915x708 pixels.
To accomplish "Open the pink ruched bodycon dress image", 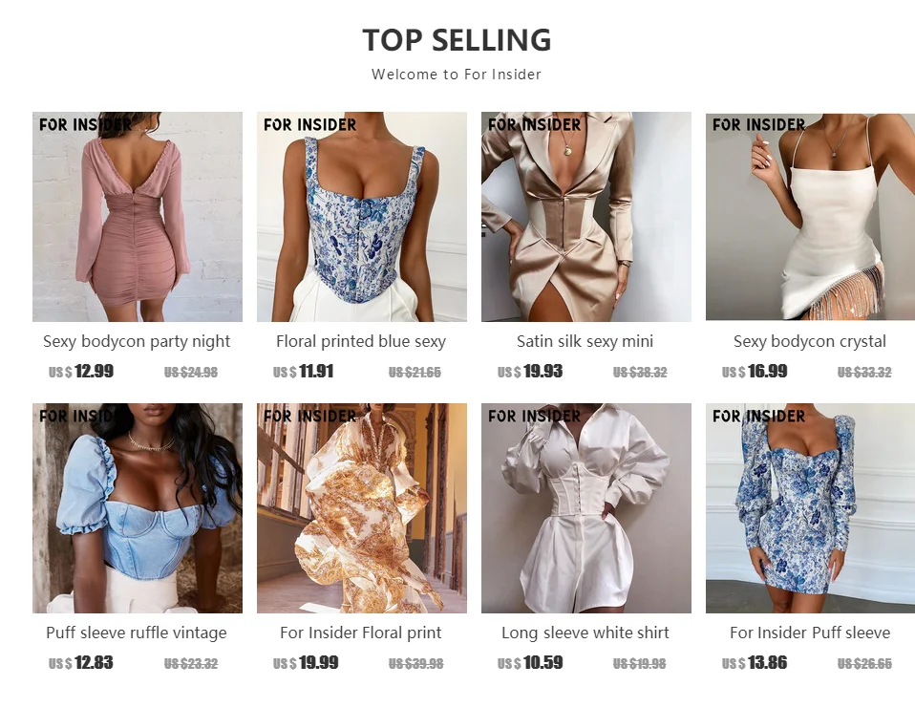I will coord(138,217).
